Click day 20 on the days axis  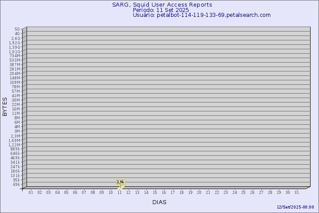pos(199,193)
